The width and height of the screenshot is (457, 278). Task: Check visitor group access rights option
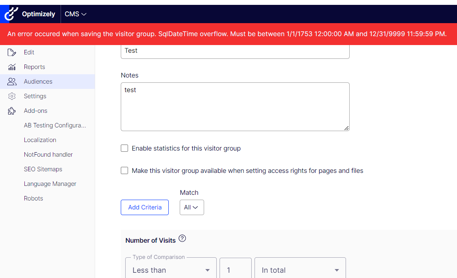[124, 171]
